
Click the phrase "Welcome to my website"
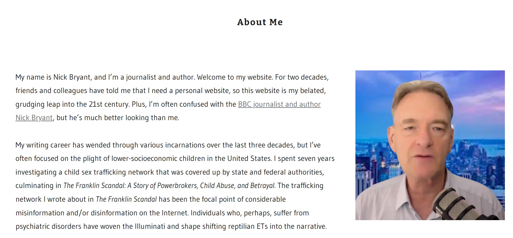235,77
